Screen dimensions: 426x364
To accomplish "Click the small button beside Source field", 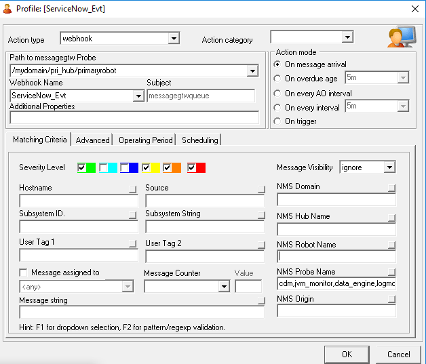I will pos(260,190).
